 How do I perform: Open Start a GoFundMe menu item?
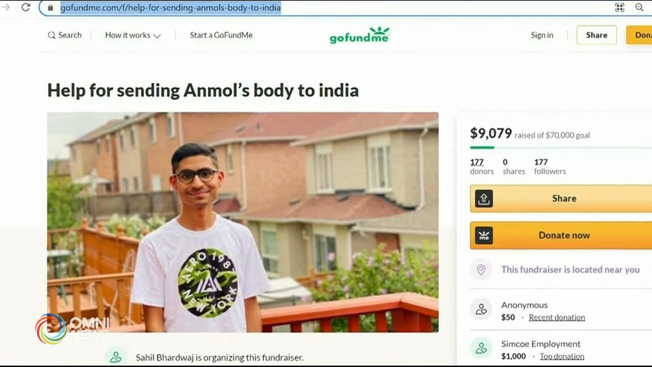pyautogui.click(x=221, y=35)
